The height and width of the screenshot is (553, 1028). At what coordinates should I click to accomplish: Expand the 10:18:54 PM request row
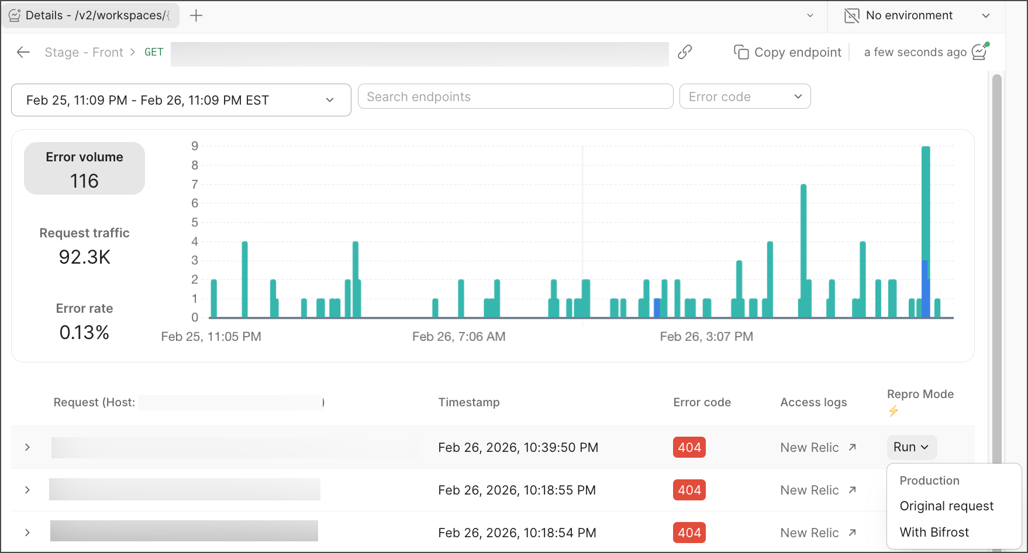pyautogui.click(x=27, y=533)
